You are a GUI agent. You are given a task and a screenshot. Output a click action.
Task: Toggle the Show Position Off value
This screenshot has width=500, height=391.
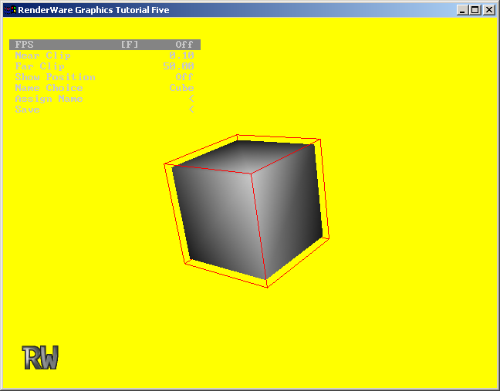[184, 77]
